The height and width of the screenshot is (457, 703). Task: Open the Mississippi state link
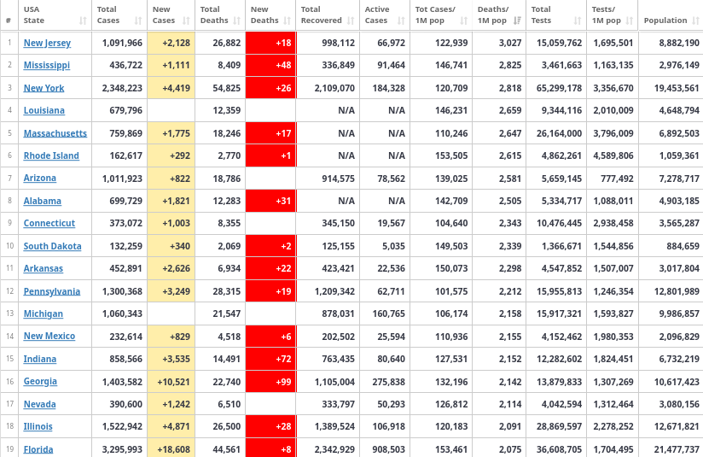click(47, 65)
